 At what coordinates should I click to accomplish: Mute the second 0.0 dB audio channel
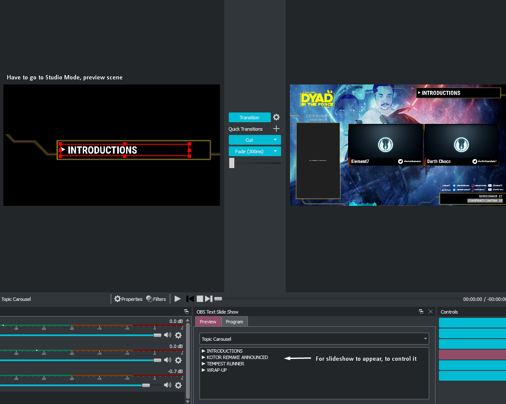(168, 360)
